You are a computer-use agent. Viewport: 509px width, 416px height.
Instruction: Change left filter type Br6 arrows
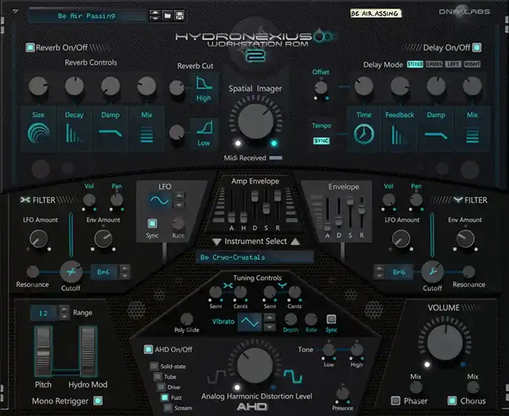coord(124,272)
